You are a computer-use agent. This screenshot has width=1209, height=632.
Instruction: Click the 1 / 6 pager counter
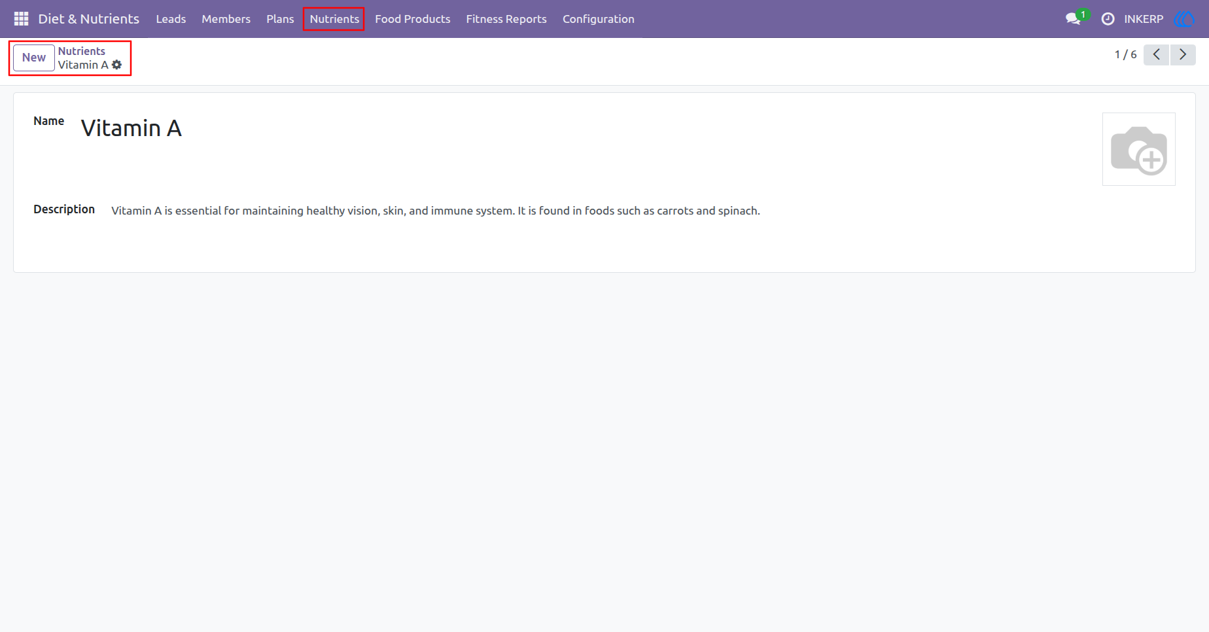(1125, 55)
